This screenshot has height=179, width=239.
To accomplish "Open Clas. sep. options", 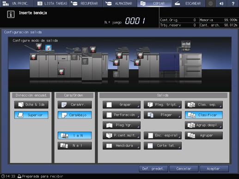I will 204,105.
